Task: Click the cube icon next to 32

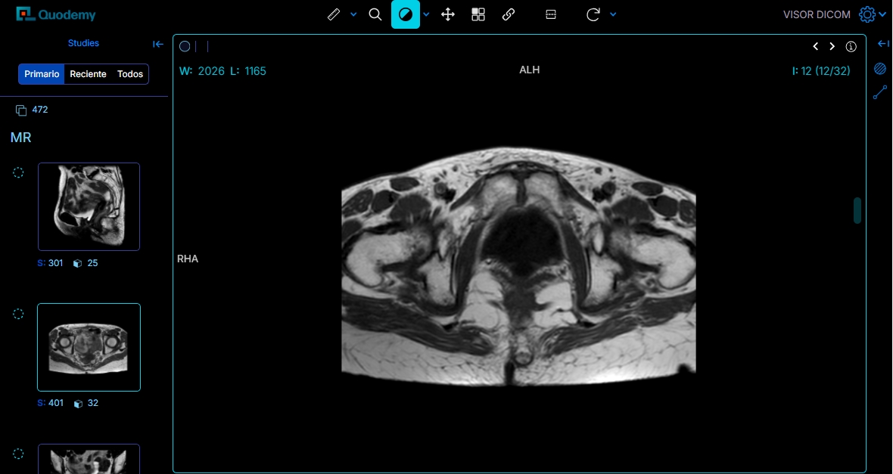Action: (78, 404)
